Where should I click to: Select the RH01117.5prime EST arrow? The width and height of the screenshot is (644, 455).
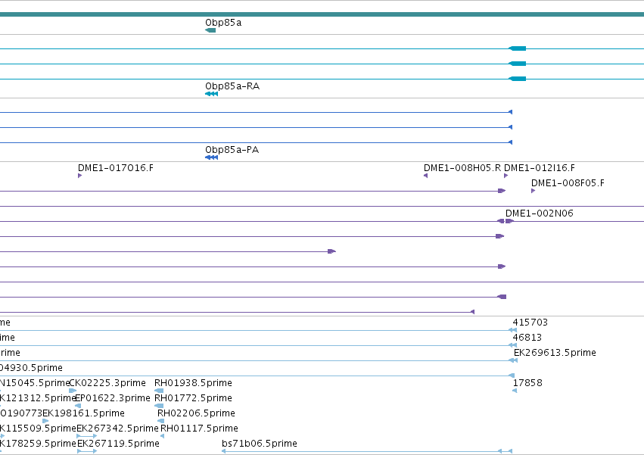click(162, 436)
